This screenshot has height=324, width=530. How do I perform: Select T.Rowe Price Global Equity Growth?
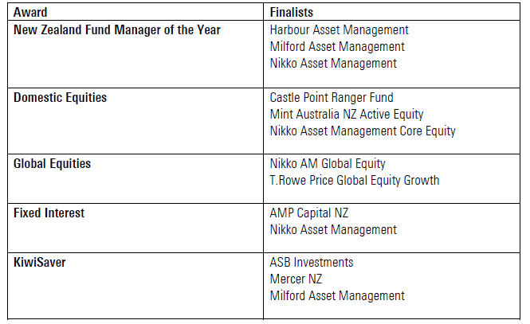355,180
